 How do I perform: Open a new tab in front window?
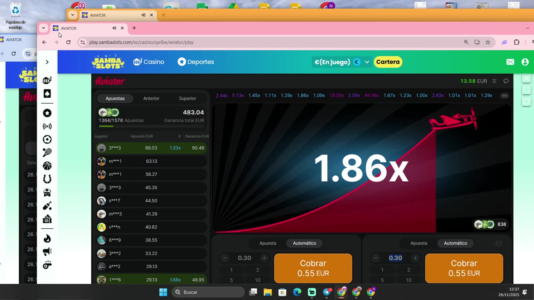click(x=134, y=28)
